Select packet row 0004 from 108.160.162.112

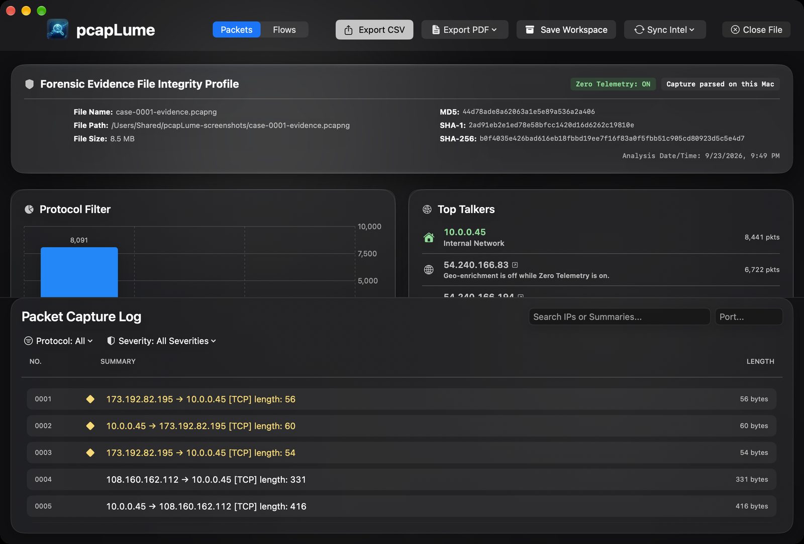[401, 480]
